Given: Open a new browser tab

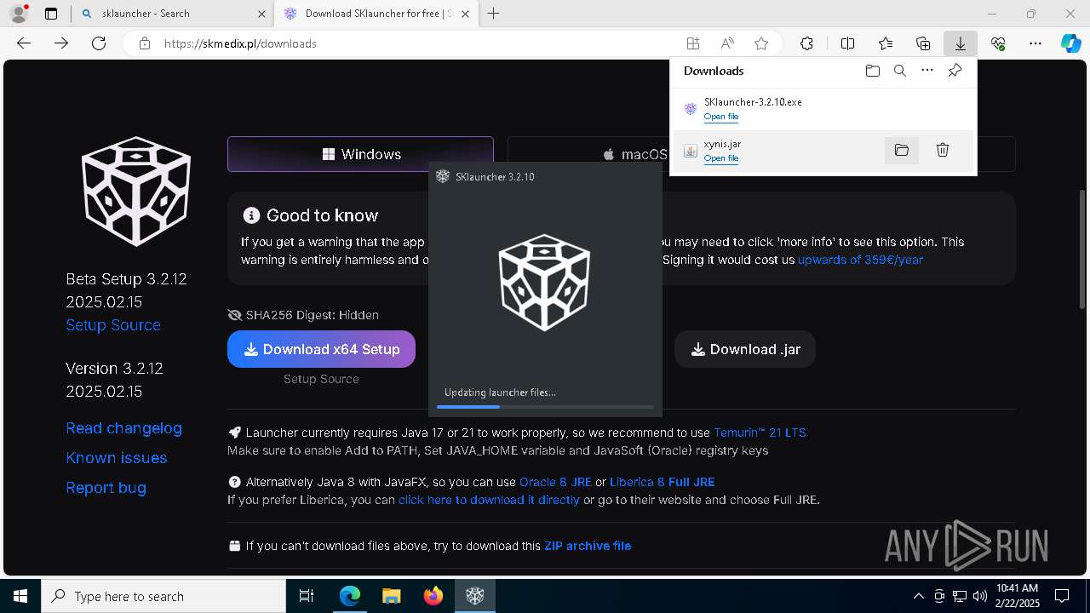Looking at the screenshot, I should pos(493,14).
